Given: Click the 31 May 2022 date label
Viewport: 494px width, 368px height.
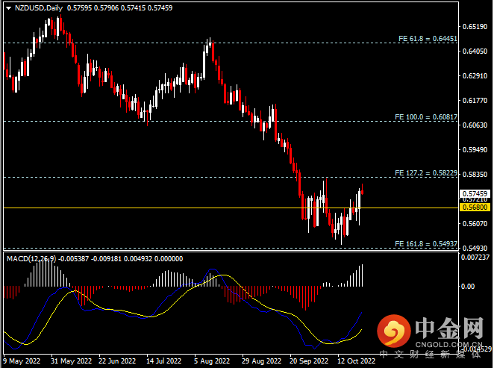Looking at the screenshot, I should [71, 361].
